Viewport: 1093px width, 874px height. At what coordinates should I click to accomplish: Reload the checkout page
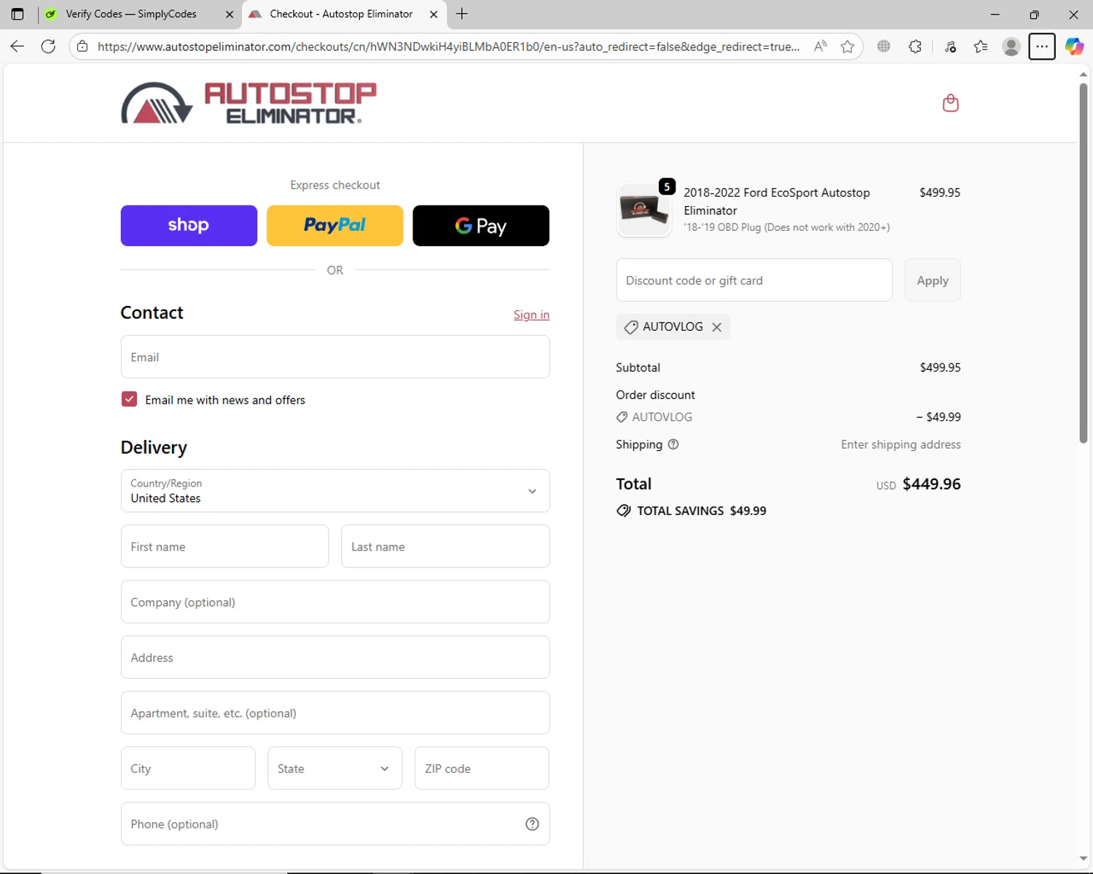pos(48,47)
